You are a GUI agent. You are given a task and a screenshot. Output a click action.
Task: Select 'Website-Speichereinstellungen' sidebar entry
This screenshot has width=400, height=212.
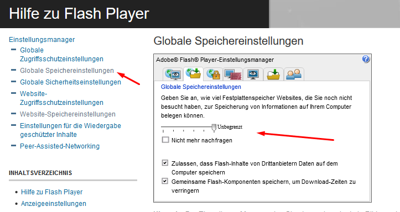click(67, 114)
